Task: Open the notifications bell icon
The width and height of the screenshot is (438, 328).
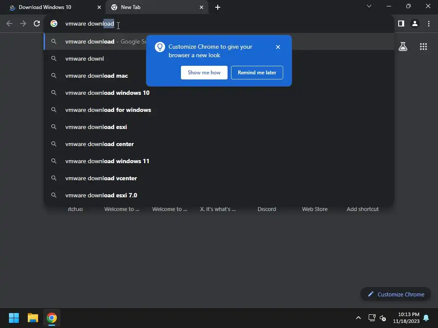Action: [x=426, y=318]
